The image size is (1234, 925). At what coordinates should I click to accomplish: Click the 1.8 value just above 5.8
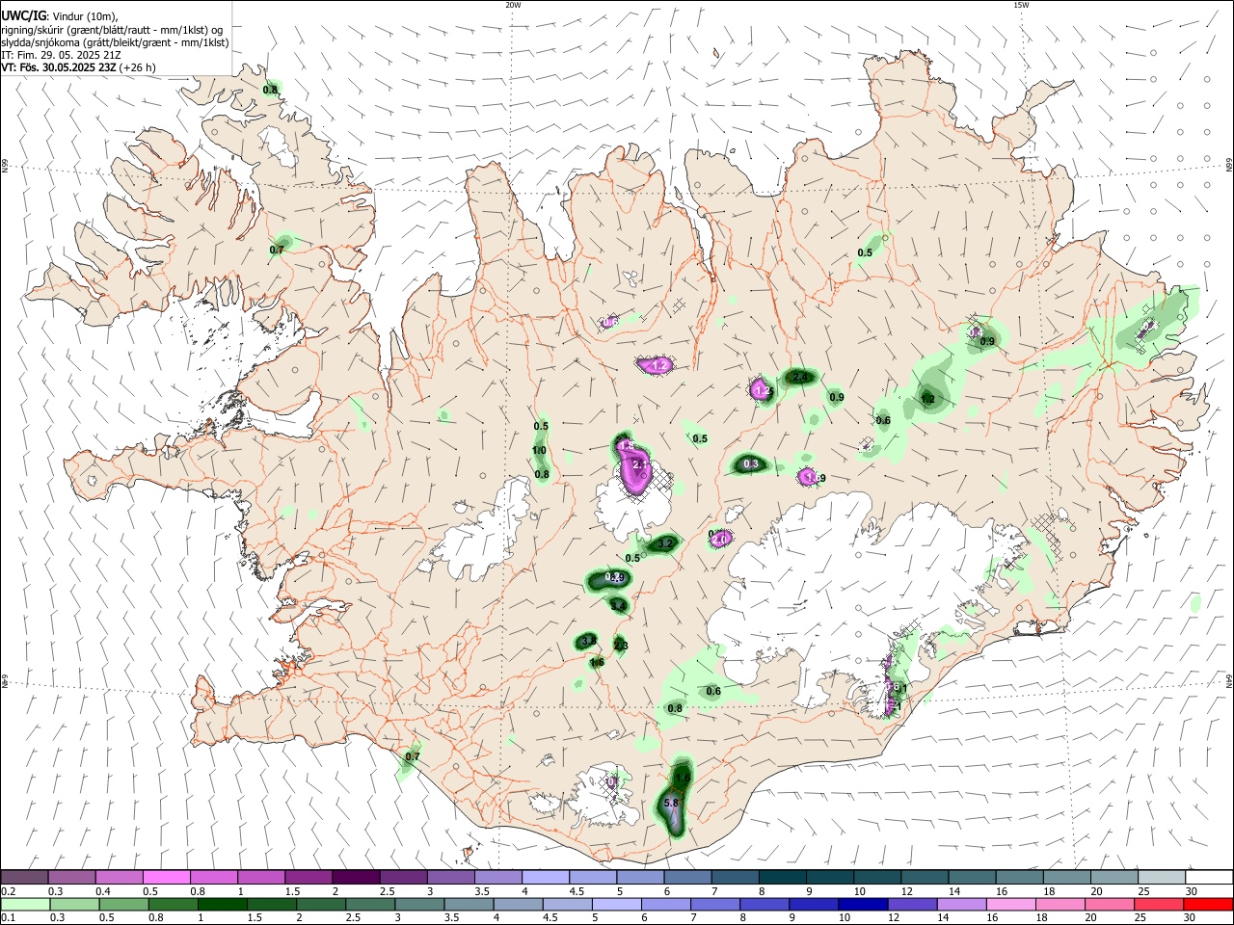tap(683, 778)
